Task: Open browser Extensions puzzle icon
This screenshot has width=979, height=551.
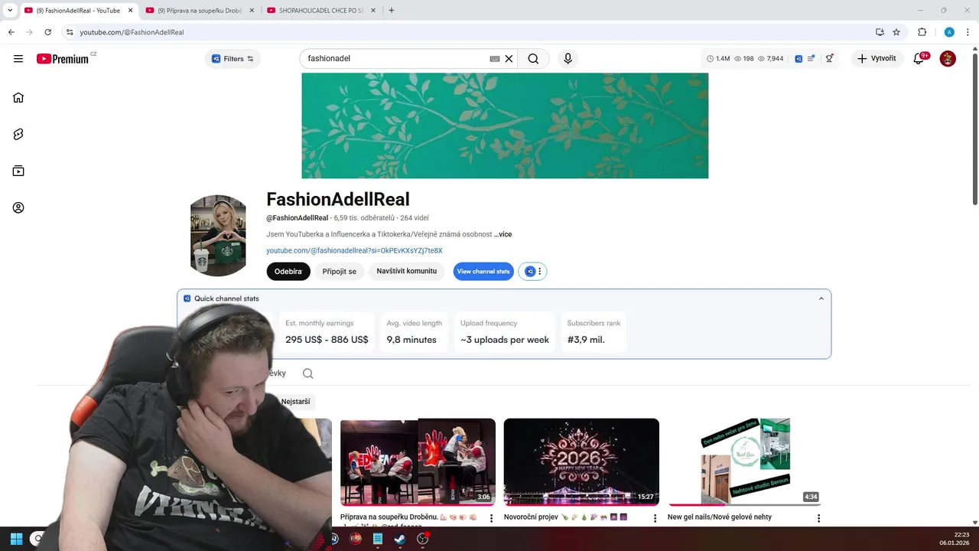Action: click(922, 32)
